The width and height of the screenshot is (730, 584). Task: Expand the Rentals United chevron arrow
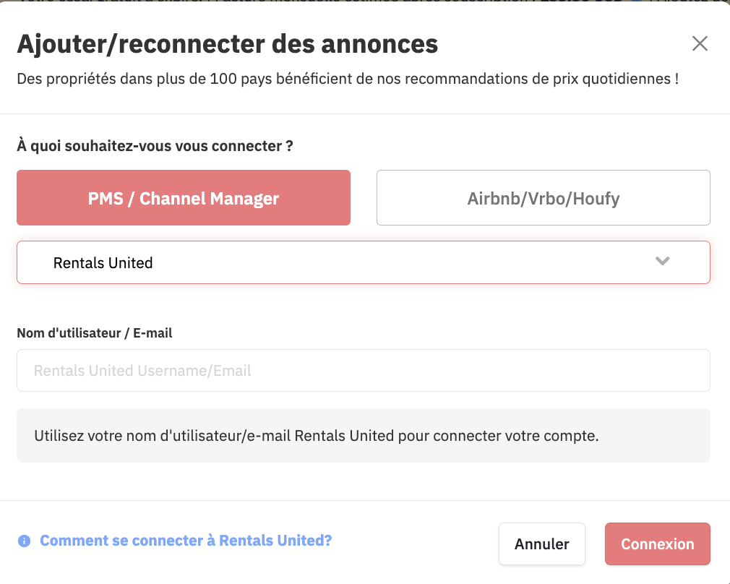[663, 261]
